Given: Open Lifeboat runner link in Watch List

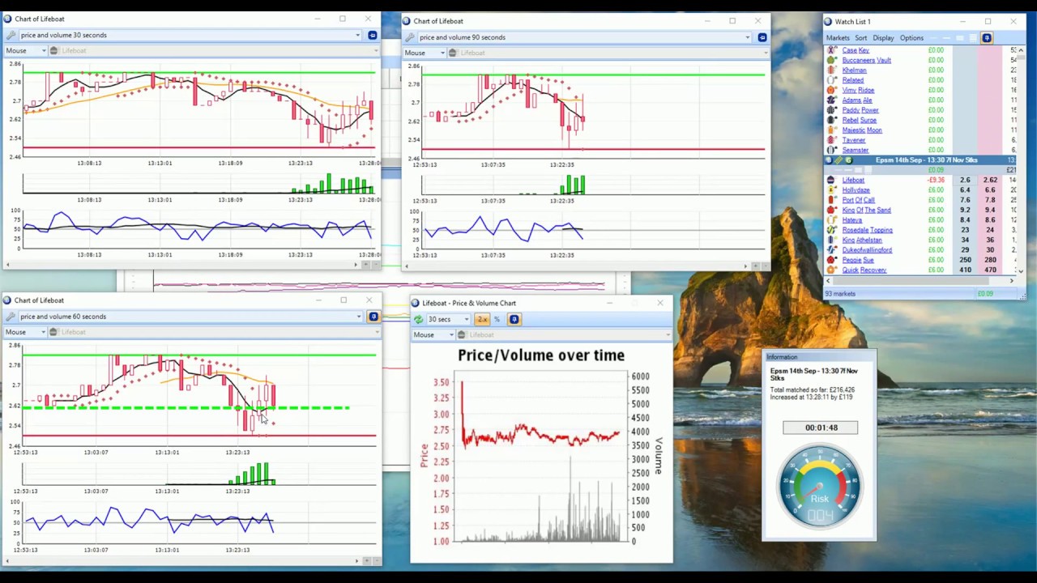Looking at the screenshot, I should point(853,180).
